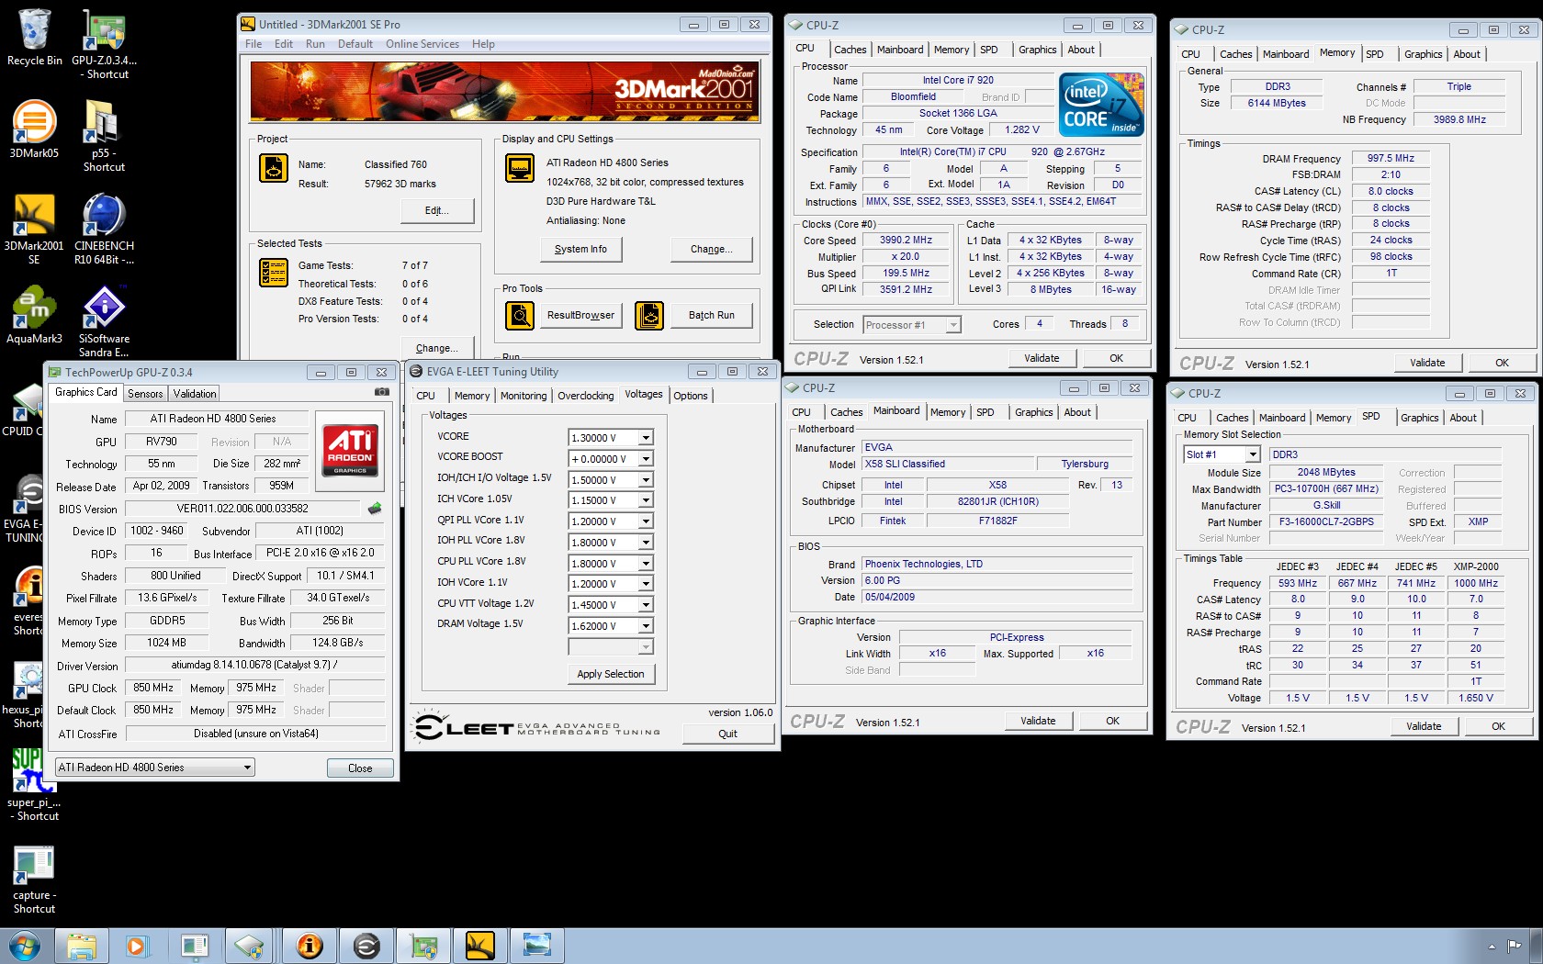The height and width of the screenshot is (964, 1543).
Task: Open the CINEBENCH R10 64Bit desktop icon
Action: tap(104, 229)
